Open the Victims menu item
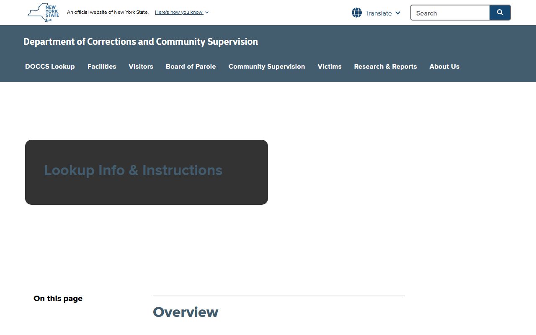This screenshot has width=536, height=335. (x=330, y=66)
